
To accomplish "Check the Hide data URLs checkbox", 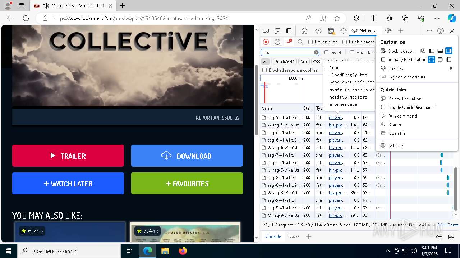I will click(352, 52).
